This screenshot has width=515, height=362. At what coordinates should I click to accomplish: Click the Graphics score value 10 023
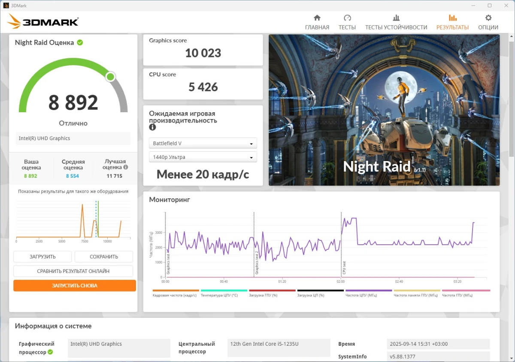coord(203,53)
